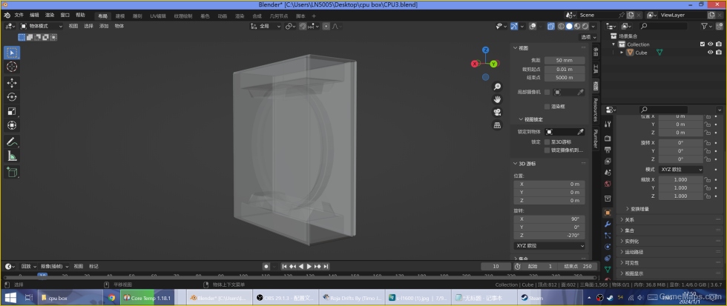
Task: Select the Add Cube tool
Action: point(12,173)
